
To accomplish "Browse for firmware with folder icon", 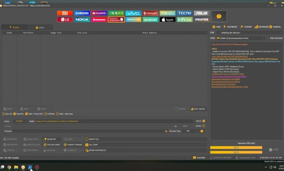I will pos(166,131).
